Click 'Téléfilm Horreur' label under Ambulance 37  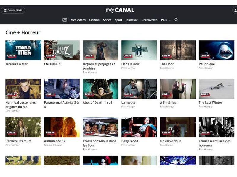(53, 145)
